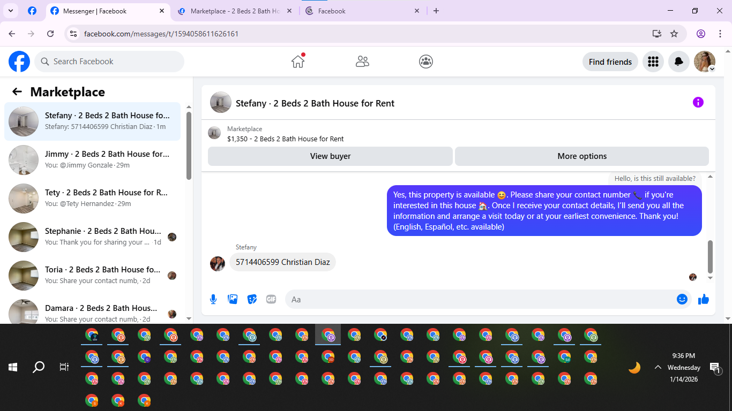Reload the current page

click(50, 34)
